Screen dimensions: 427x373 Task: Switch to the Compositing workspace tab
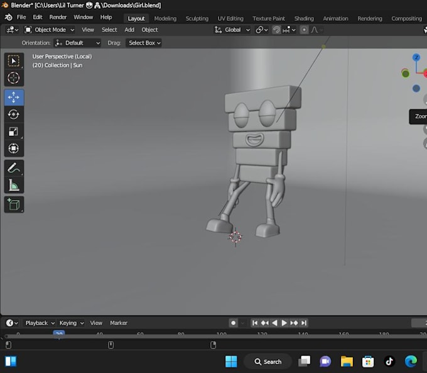coord(406,18)
